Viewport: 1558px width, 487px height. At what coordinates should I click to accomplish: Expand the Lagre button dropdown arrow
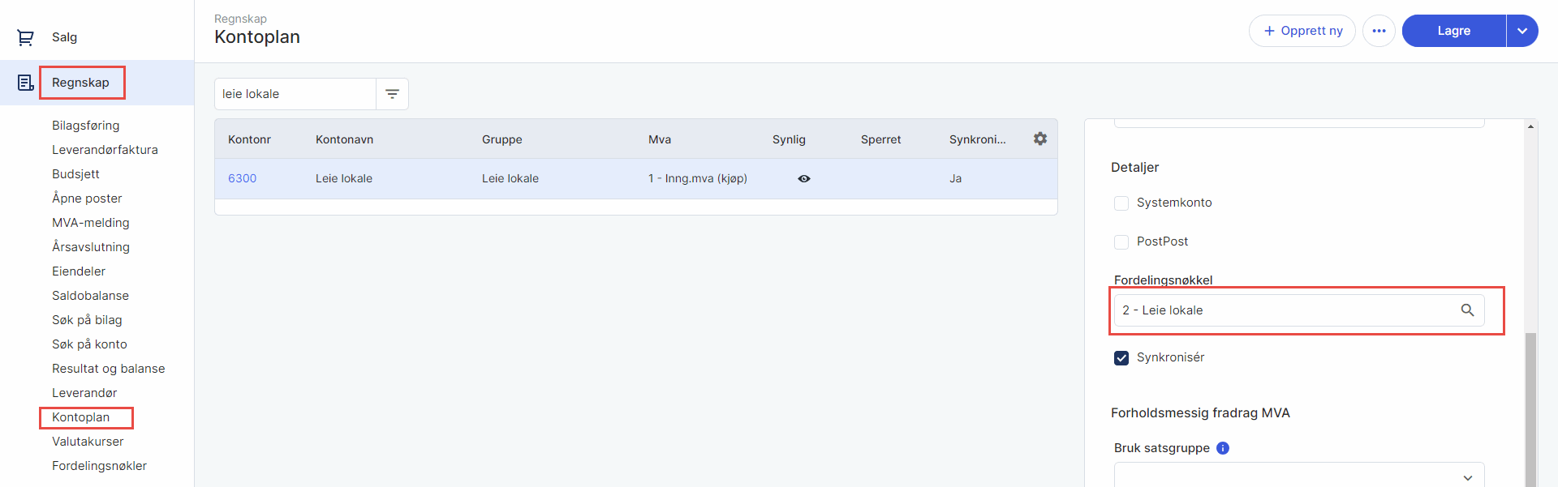pos(1521,31)
